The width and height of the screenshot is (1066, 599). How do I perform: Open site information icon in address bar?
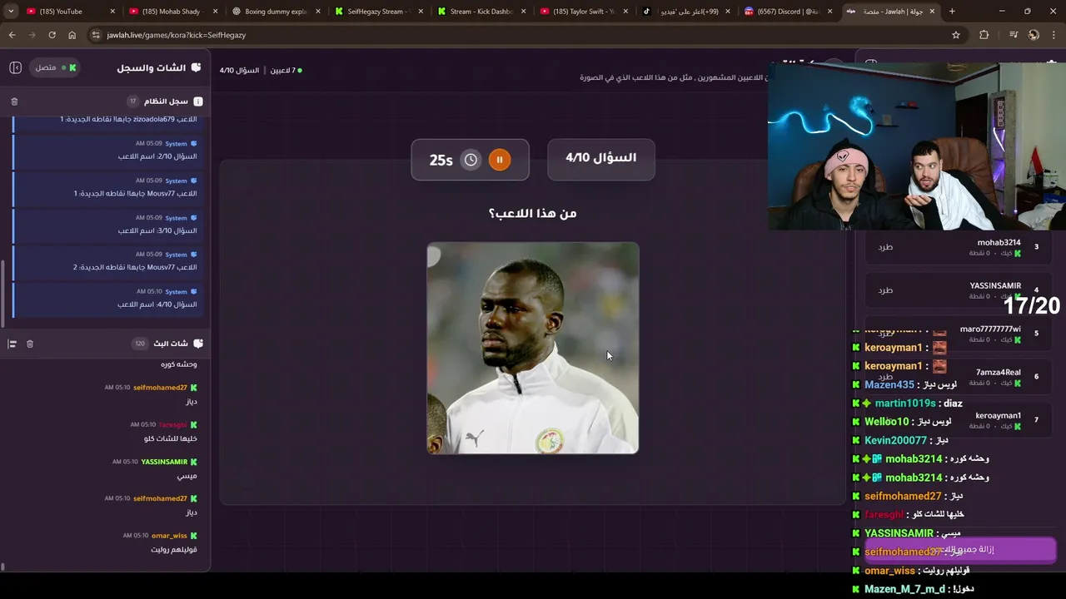tap(97, 35)
